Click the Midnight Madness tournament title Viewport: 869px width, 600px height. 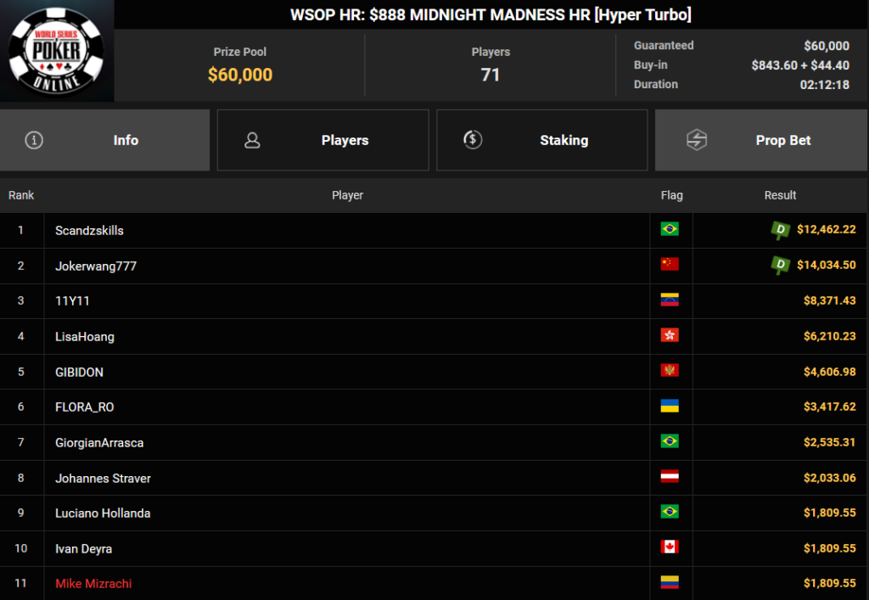(491, 14)
